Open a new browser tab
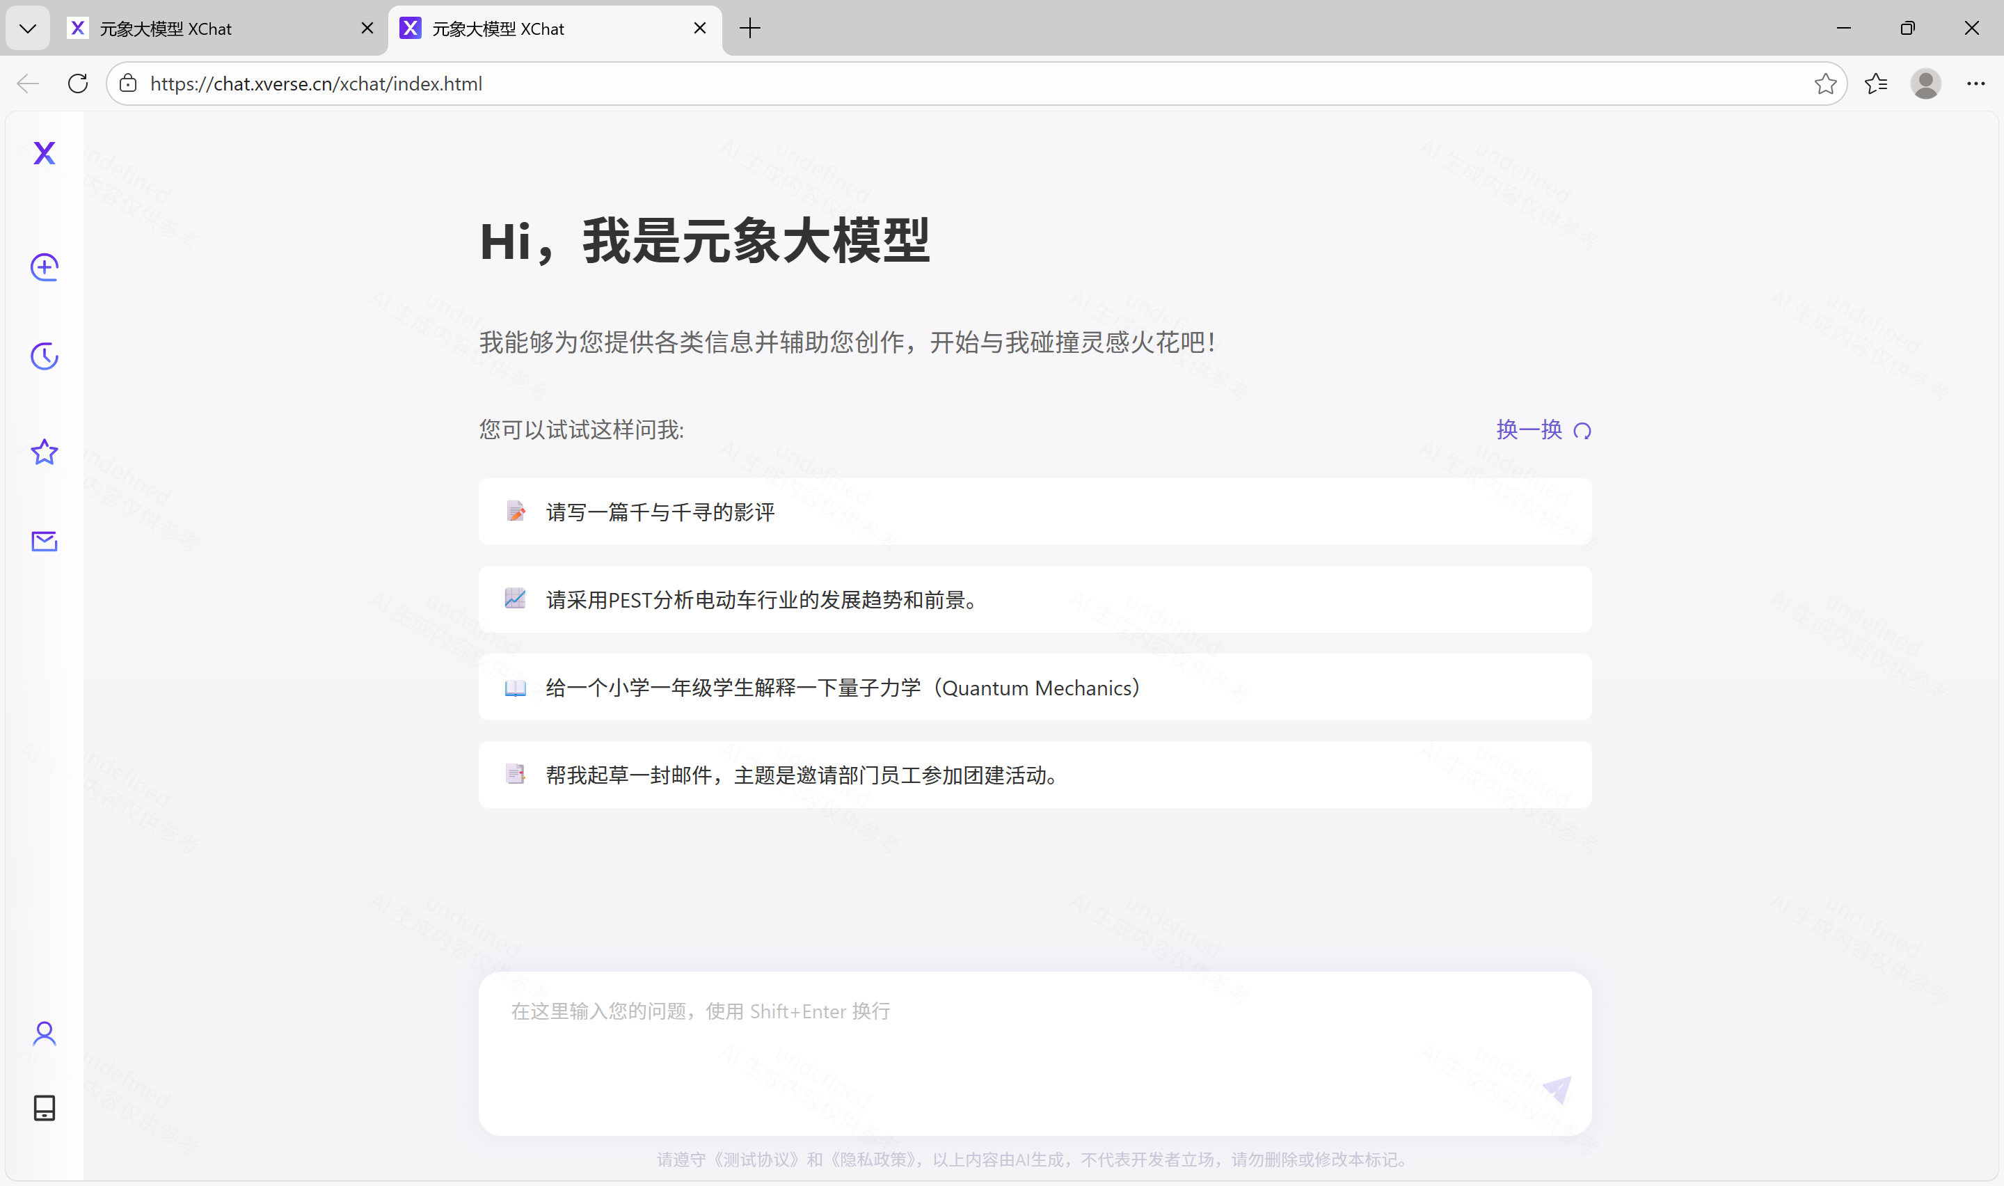Screen dimensions: 2004x1186 coord(750,29)
